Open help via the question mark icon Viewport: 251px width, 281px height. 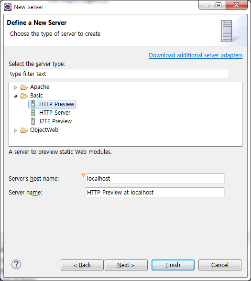coord(16,265)
